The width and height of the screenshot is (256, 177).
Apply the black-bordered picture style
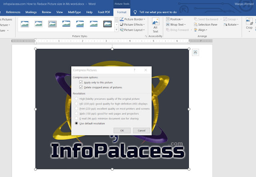(x=108, y=24)
